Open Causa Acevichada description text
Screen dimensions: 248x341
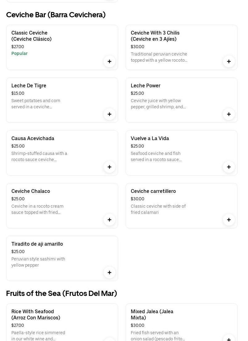click(39, 156)
